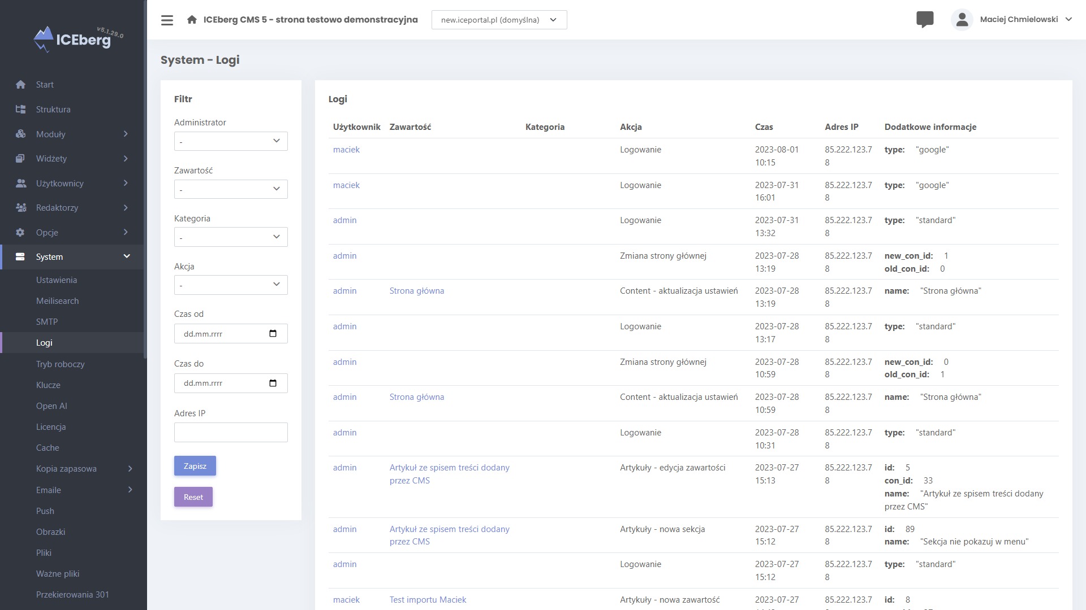Screen dimensions: 1086x610
Task: Click the Start house icon in sidebar
Action: [21, 85]
